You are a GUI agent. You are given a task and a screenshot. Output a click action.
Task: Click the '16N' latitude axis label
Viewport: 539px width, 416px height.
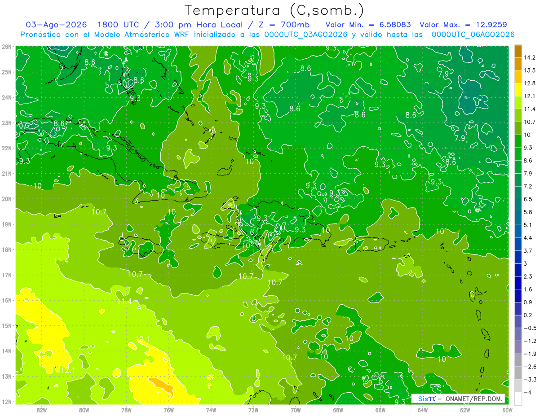pyautogui.click(x=6, y=300)
